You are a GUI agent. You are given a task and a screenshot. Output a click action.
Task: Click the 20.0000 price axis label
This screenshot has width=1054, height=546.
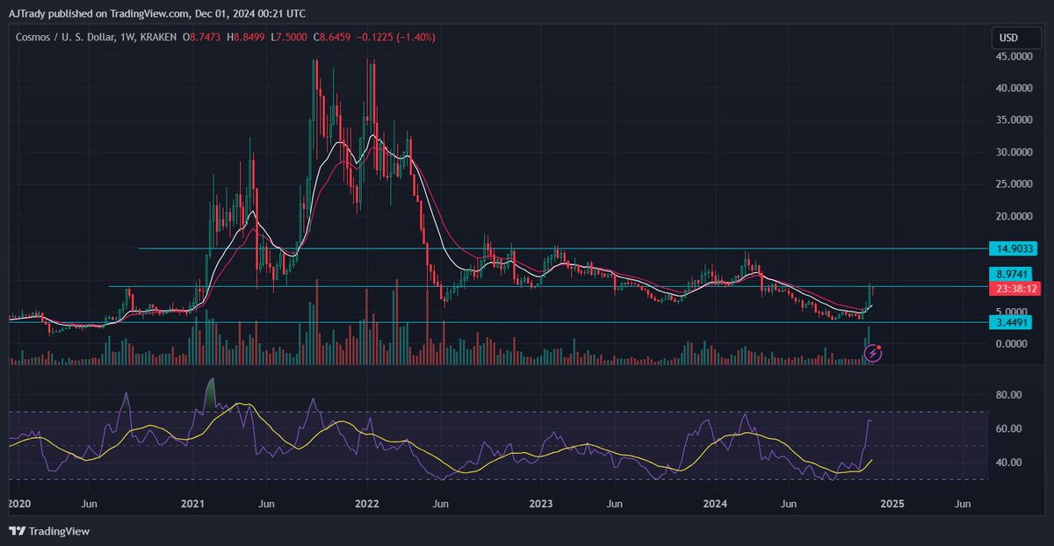1013,216
